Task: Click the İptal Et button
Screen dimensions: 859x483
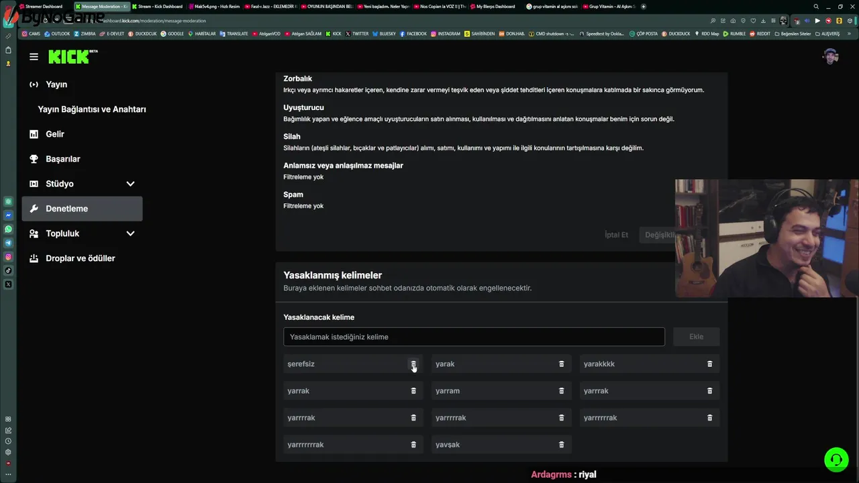Action: point(616,235)
